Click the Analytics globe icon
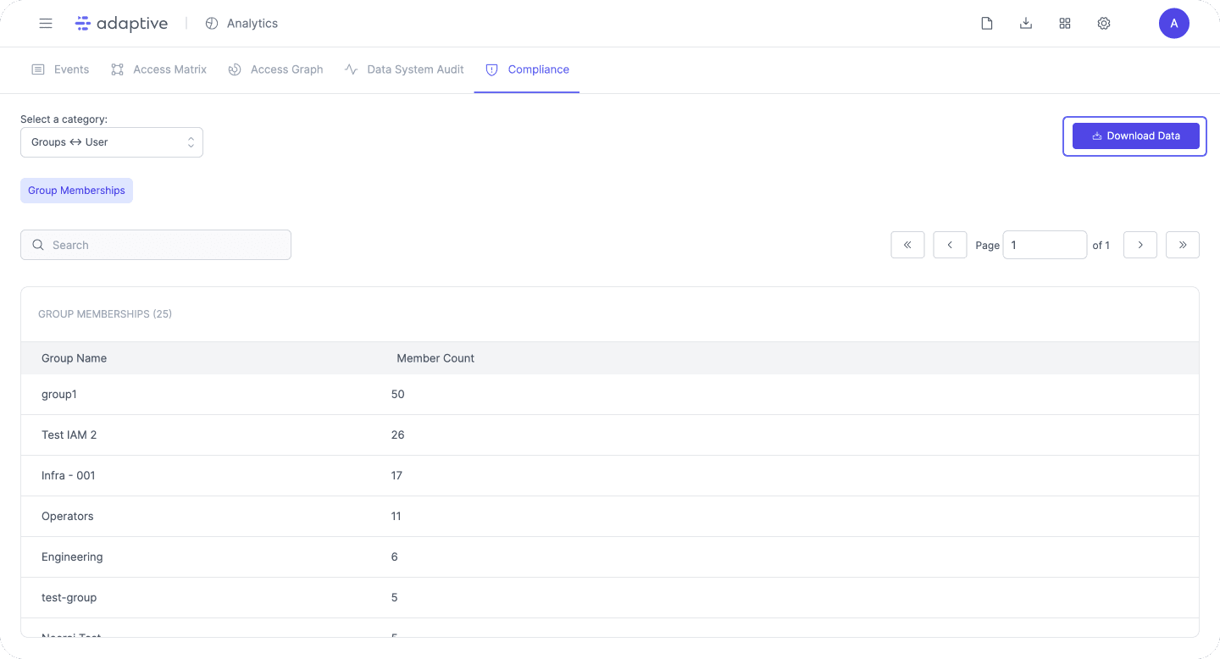Screen dimensions: 1220x659 [x=212, y=24]
